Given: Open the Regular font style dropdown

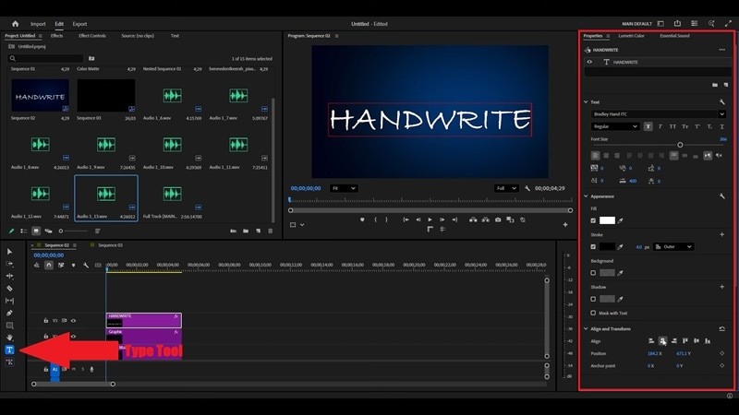Looking at the screenshot, I should (615, 126).
